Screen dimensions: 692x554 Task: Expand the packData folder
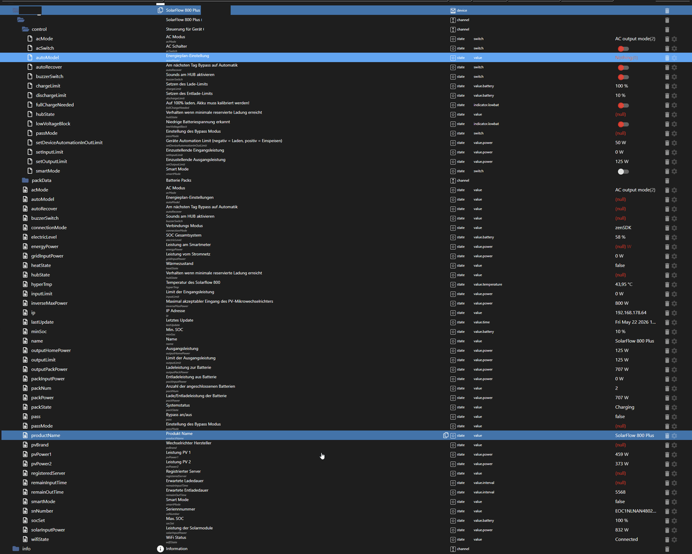pyautogui.click(x=25, y=181)
